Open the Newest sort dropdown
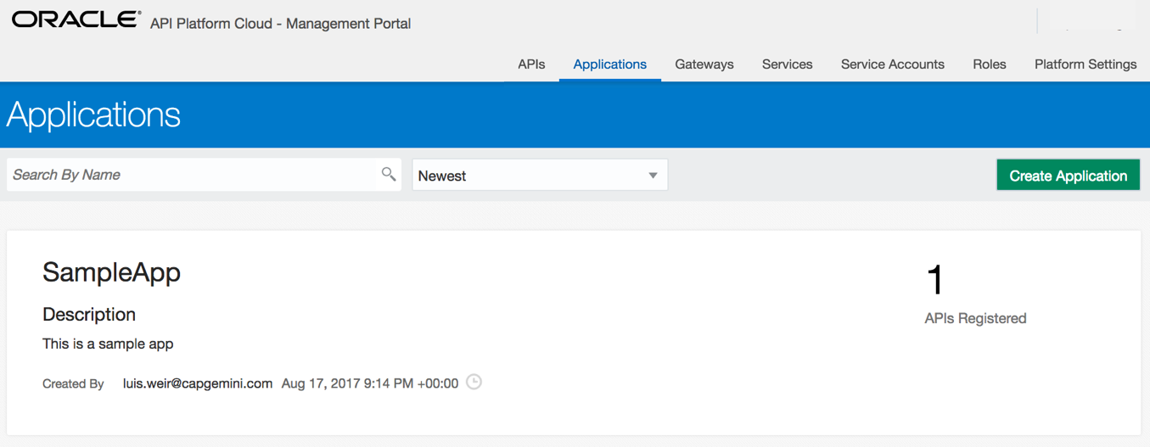The height and width of the screenshot is (447, 1150). coord(540,176)
